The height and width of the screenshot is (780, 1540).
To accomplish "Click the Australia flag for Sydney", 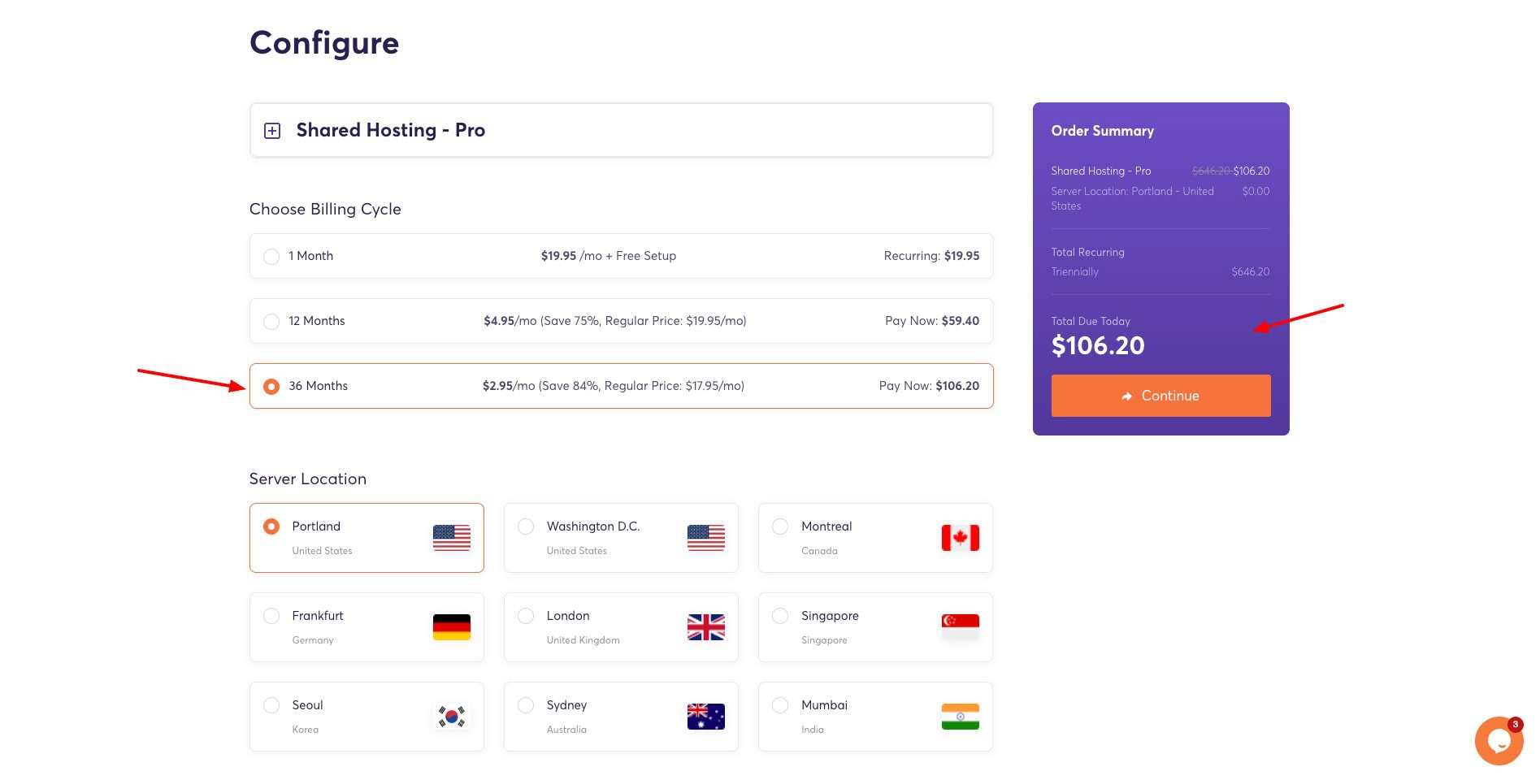I will pos(705,717).
